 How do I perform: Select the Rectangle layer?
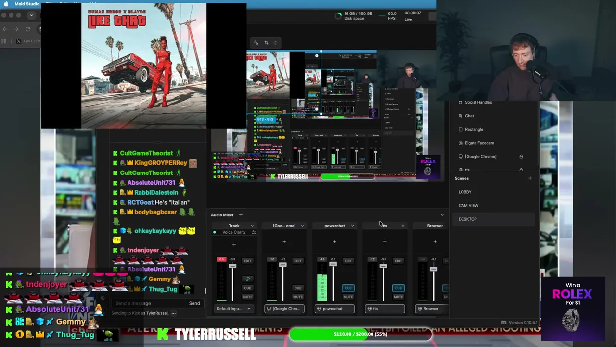point(492,129)
